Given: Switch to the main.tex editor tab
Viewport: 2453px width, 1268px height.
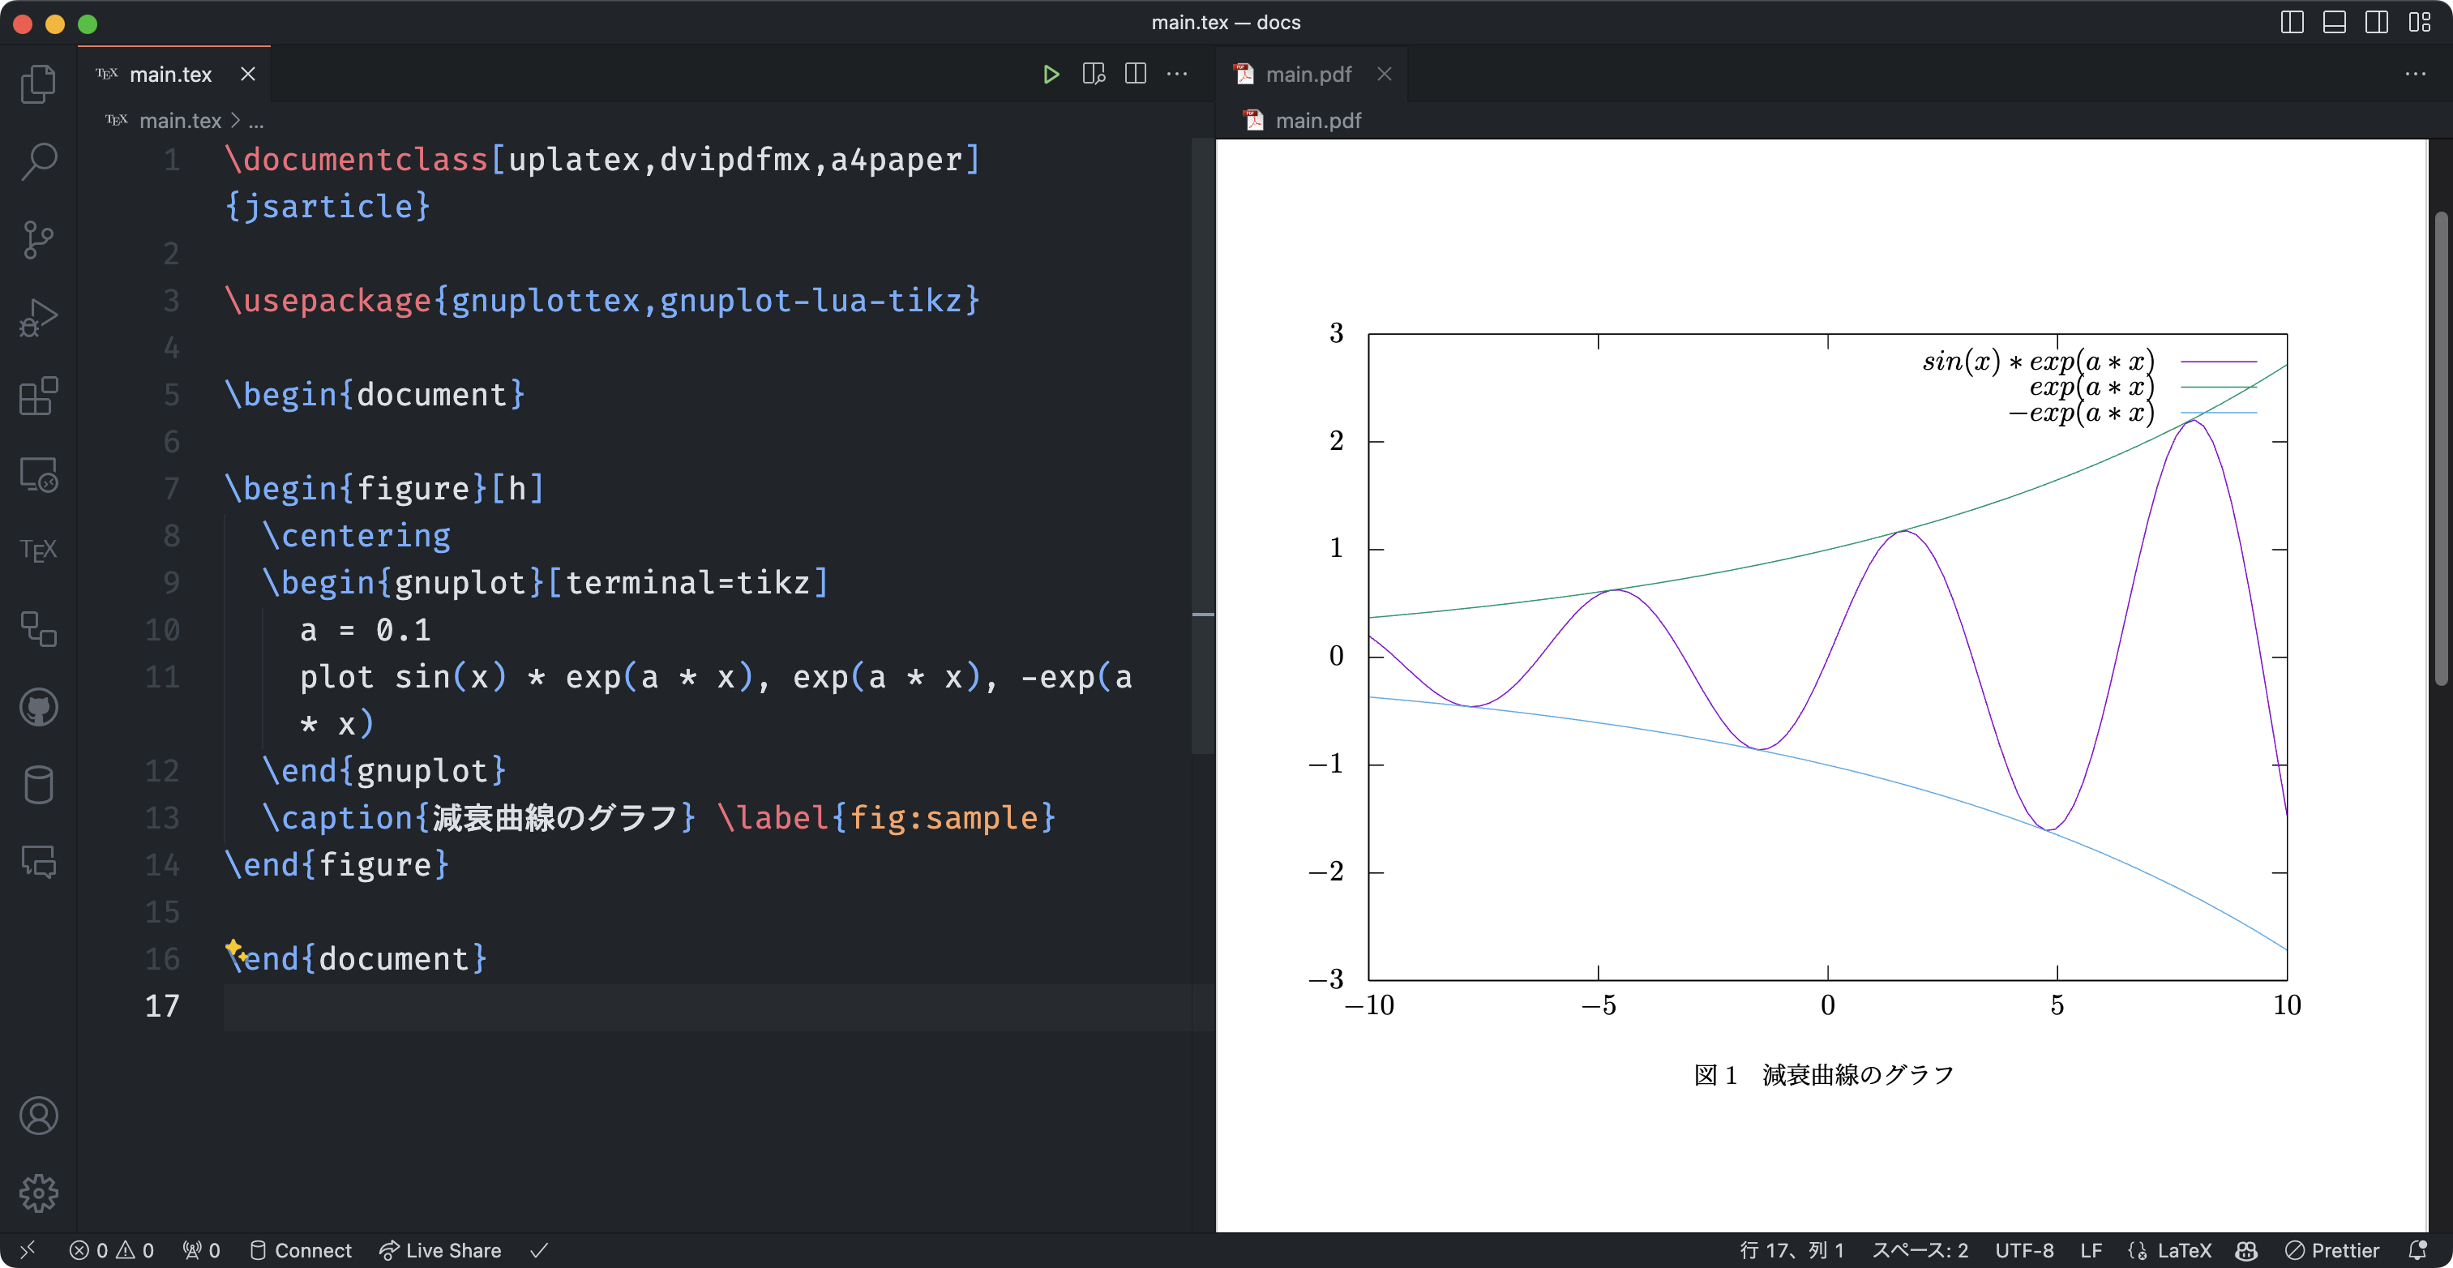Looking at the screenshot, I should [x=170, y=75].
